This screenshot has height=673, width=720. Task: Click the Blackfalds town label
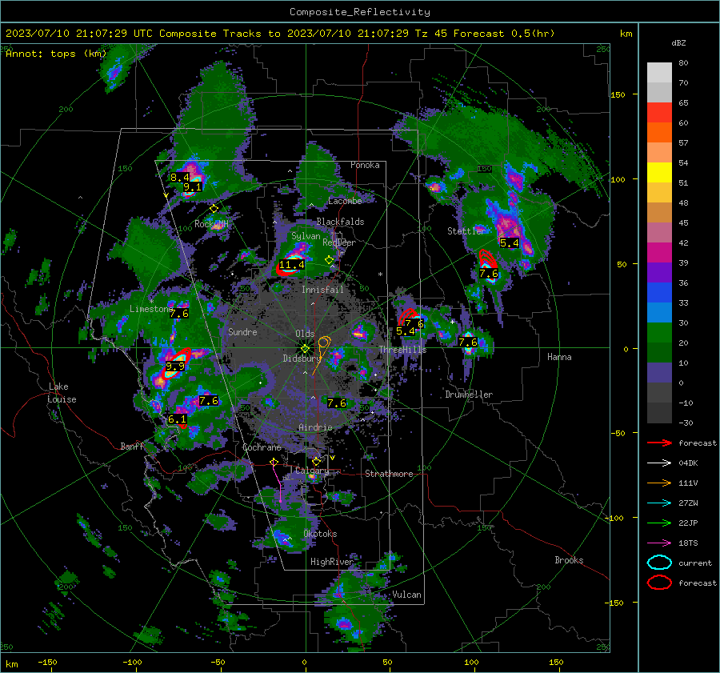[x=340, y=222]
